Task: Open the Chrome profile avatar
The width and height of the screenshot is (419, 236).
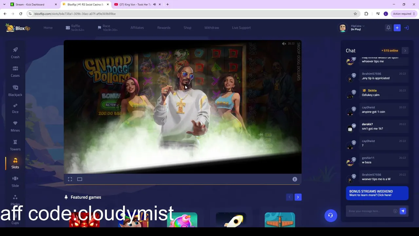Action: 386,14
